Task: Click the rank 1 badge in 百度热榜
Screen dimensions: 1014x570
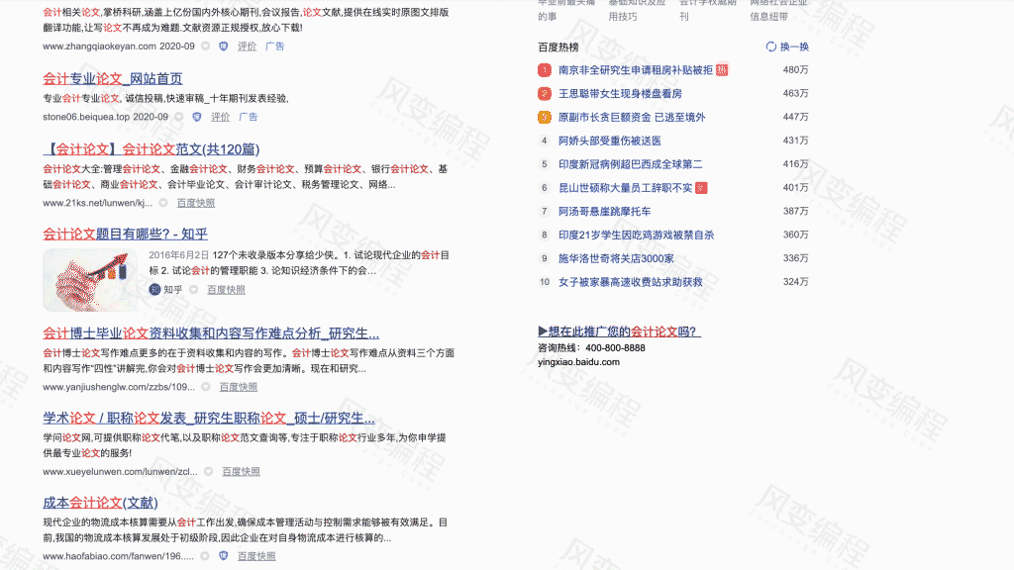Action: (545, 70)
